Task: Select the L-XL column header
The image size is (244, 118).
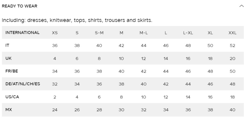Action: click(x=188, y=33)
